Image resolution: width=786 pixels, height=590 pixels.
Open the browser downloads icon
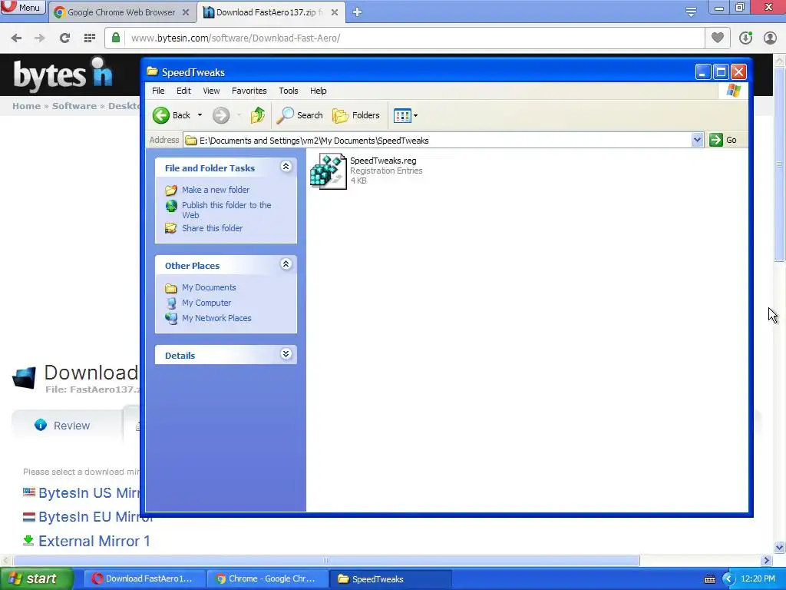(x=745, y=38)
